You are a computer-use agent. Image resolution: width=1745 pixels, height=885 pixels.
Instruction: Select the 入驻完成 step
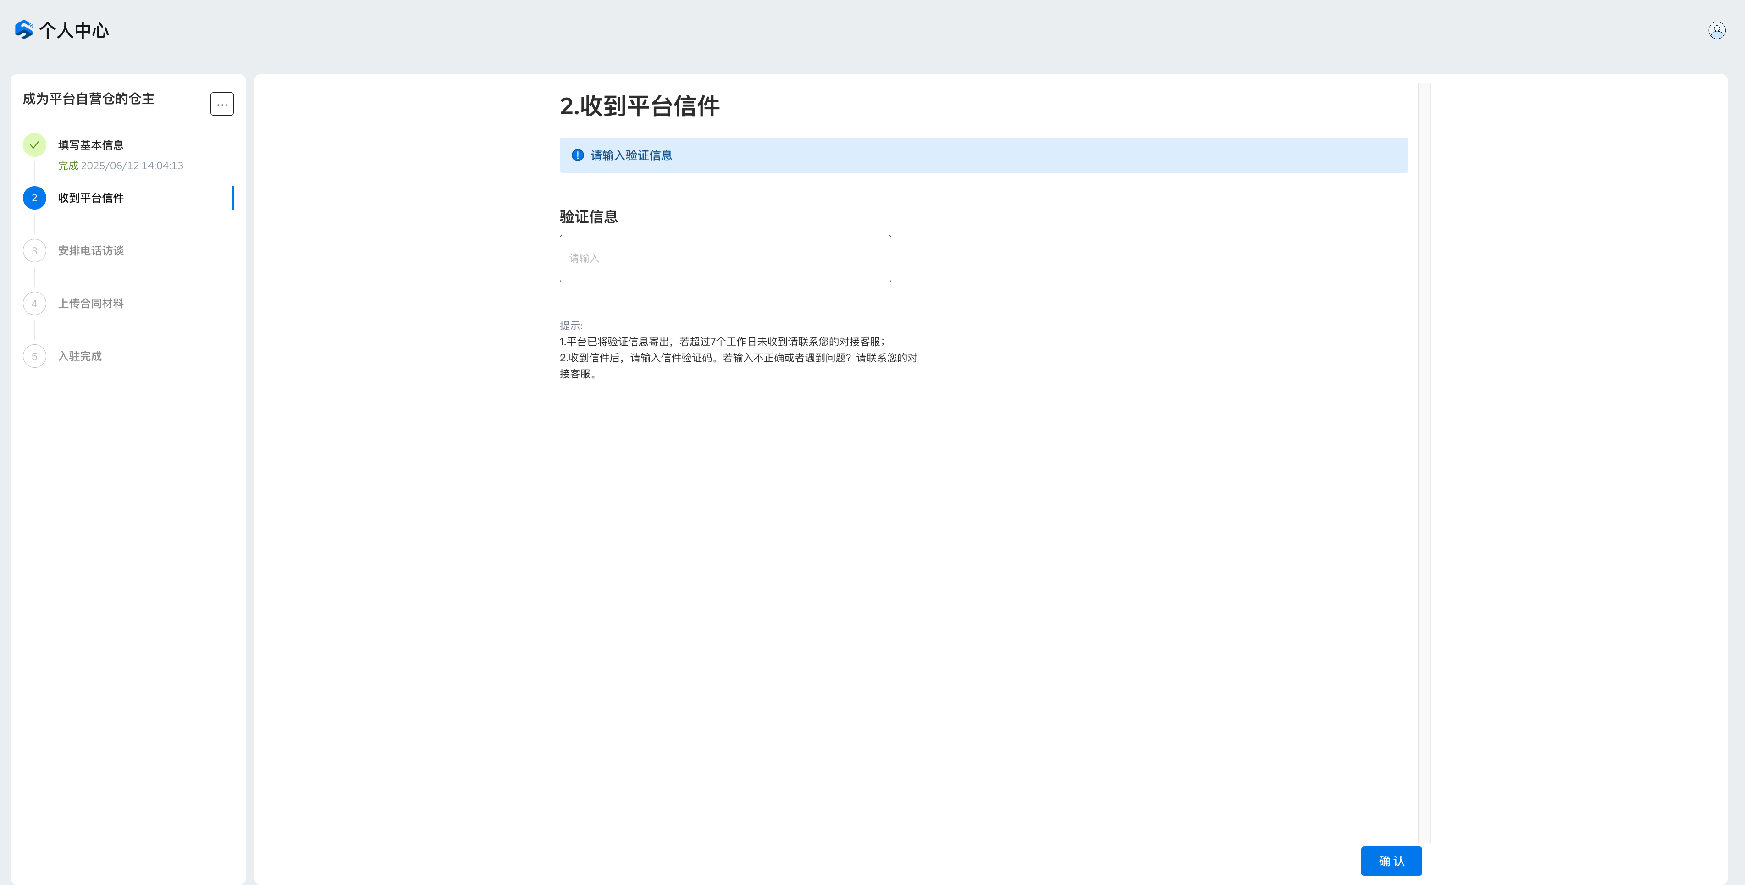tap(80, 356)
